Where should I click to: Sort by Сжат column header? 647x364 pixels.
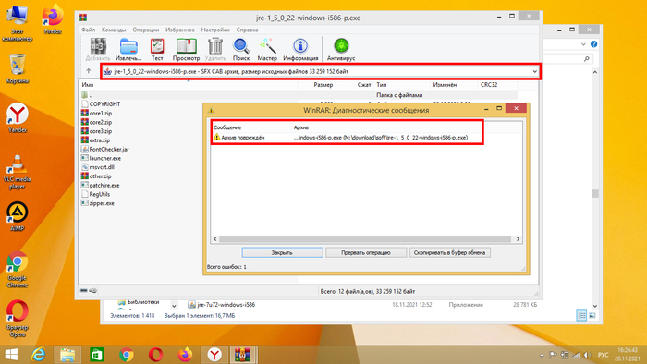(364, 84)
